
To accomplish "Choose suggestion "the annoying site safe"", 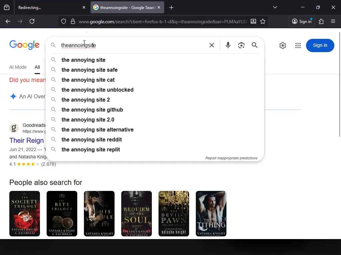I will coord(155,70).
